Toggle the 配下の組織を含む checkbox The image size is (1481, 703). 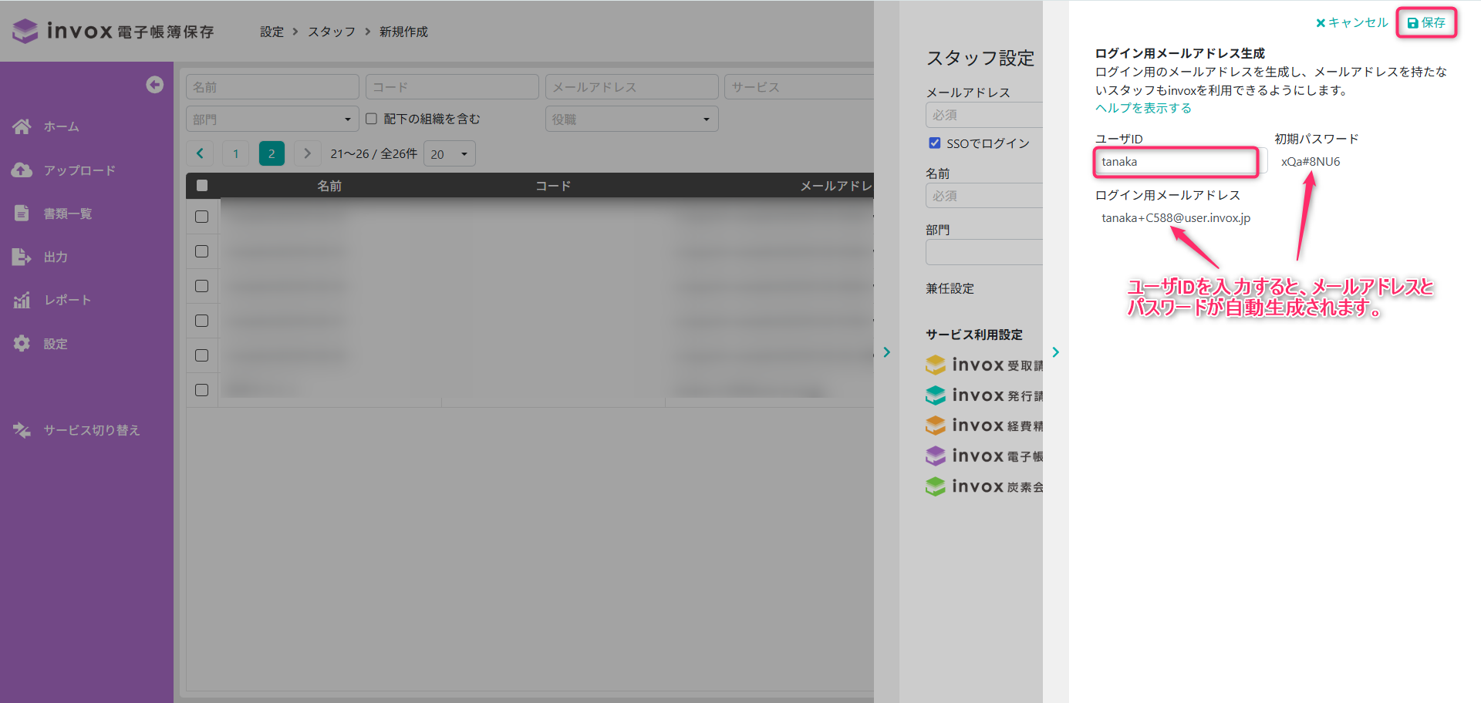pos(371,119)
